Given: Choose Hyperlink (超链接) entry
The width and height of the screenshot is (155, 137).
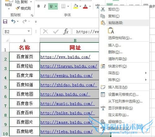Looking at the screenshot, I should (x=125, y=122).
